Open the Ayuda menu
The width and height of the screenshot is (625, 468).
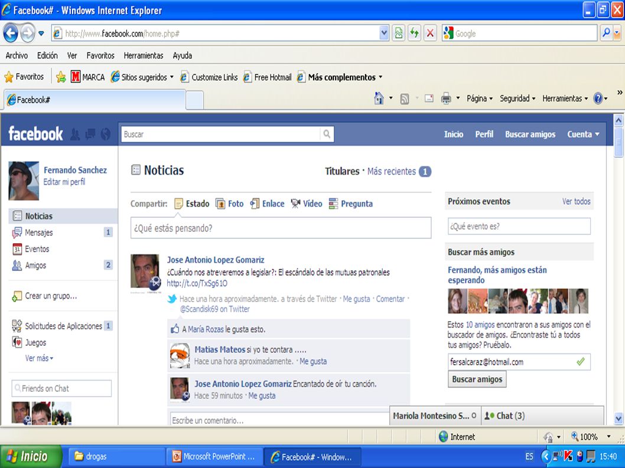coord(182,55)
